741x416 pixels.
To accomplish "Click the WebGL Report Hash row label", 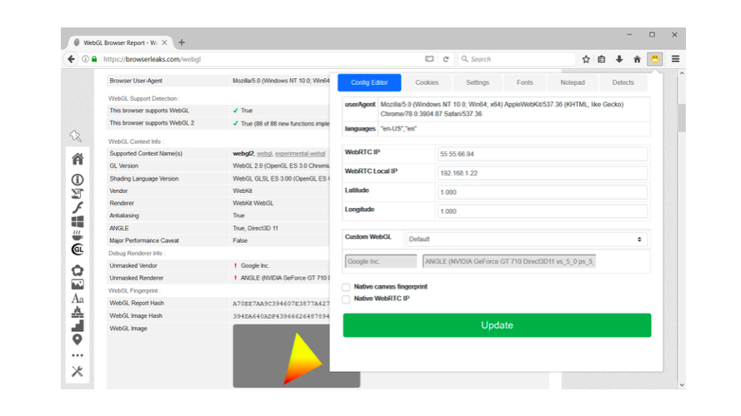I will click(x=137, y=304).
